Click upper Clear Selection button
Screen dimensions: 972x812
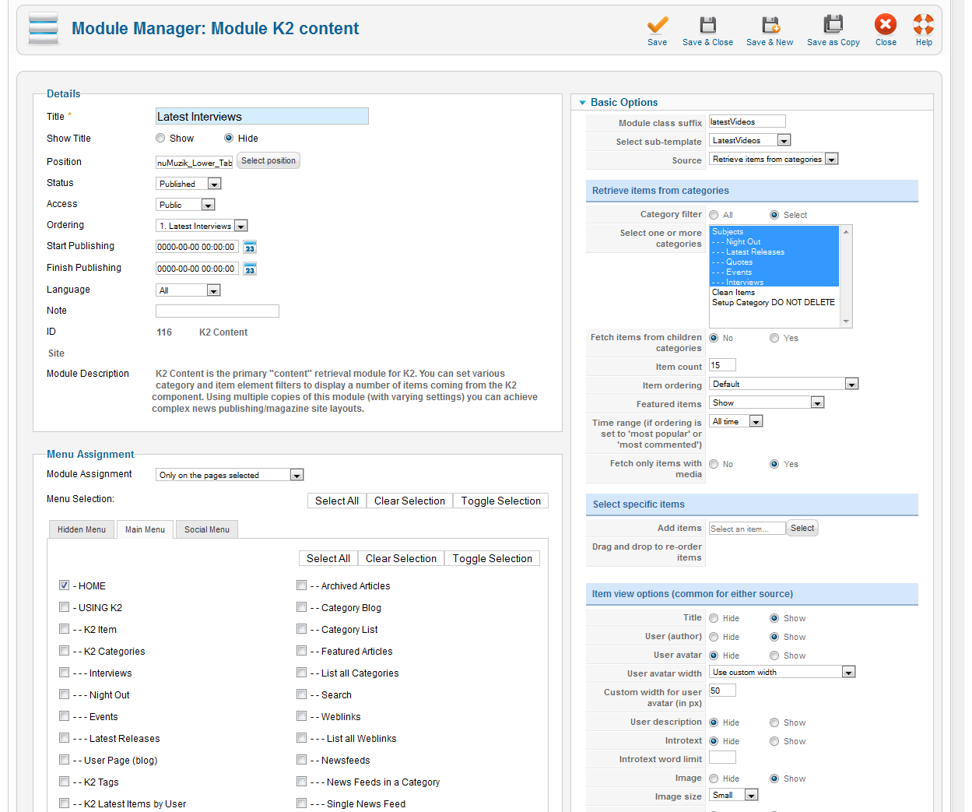click(x=409, y=501)
